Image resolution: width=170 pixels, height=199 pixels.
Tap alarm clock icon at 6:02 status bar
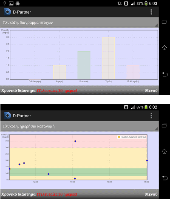coord(126,107)
